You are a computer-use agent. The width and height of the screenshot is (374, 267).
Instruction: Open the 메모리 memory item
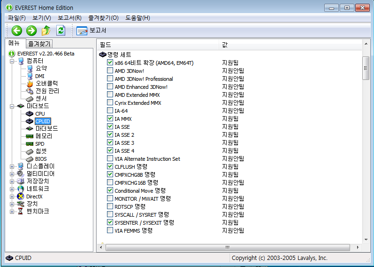(39, 136)
